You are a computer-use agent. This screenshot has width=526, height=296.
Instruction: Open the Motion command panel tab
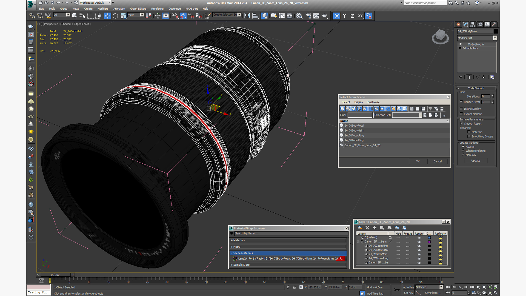pos(480,24)
